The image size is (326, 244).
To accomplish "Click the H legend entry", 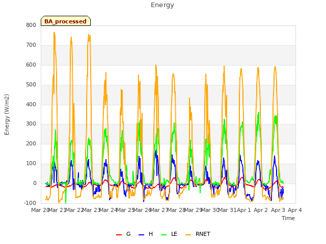I will point(146,234).
